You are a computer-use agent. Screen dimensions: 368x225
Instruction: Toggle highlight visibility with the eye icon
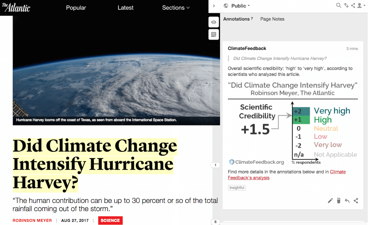(x=214, y=22)
